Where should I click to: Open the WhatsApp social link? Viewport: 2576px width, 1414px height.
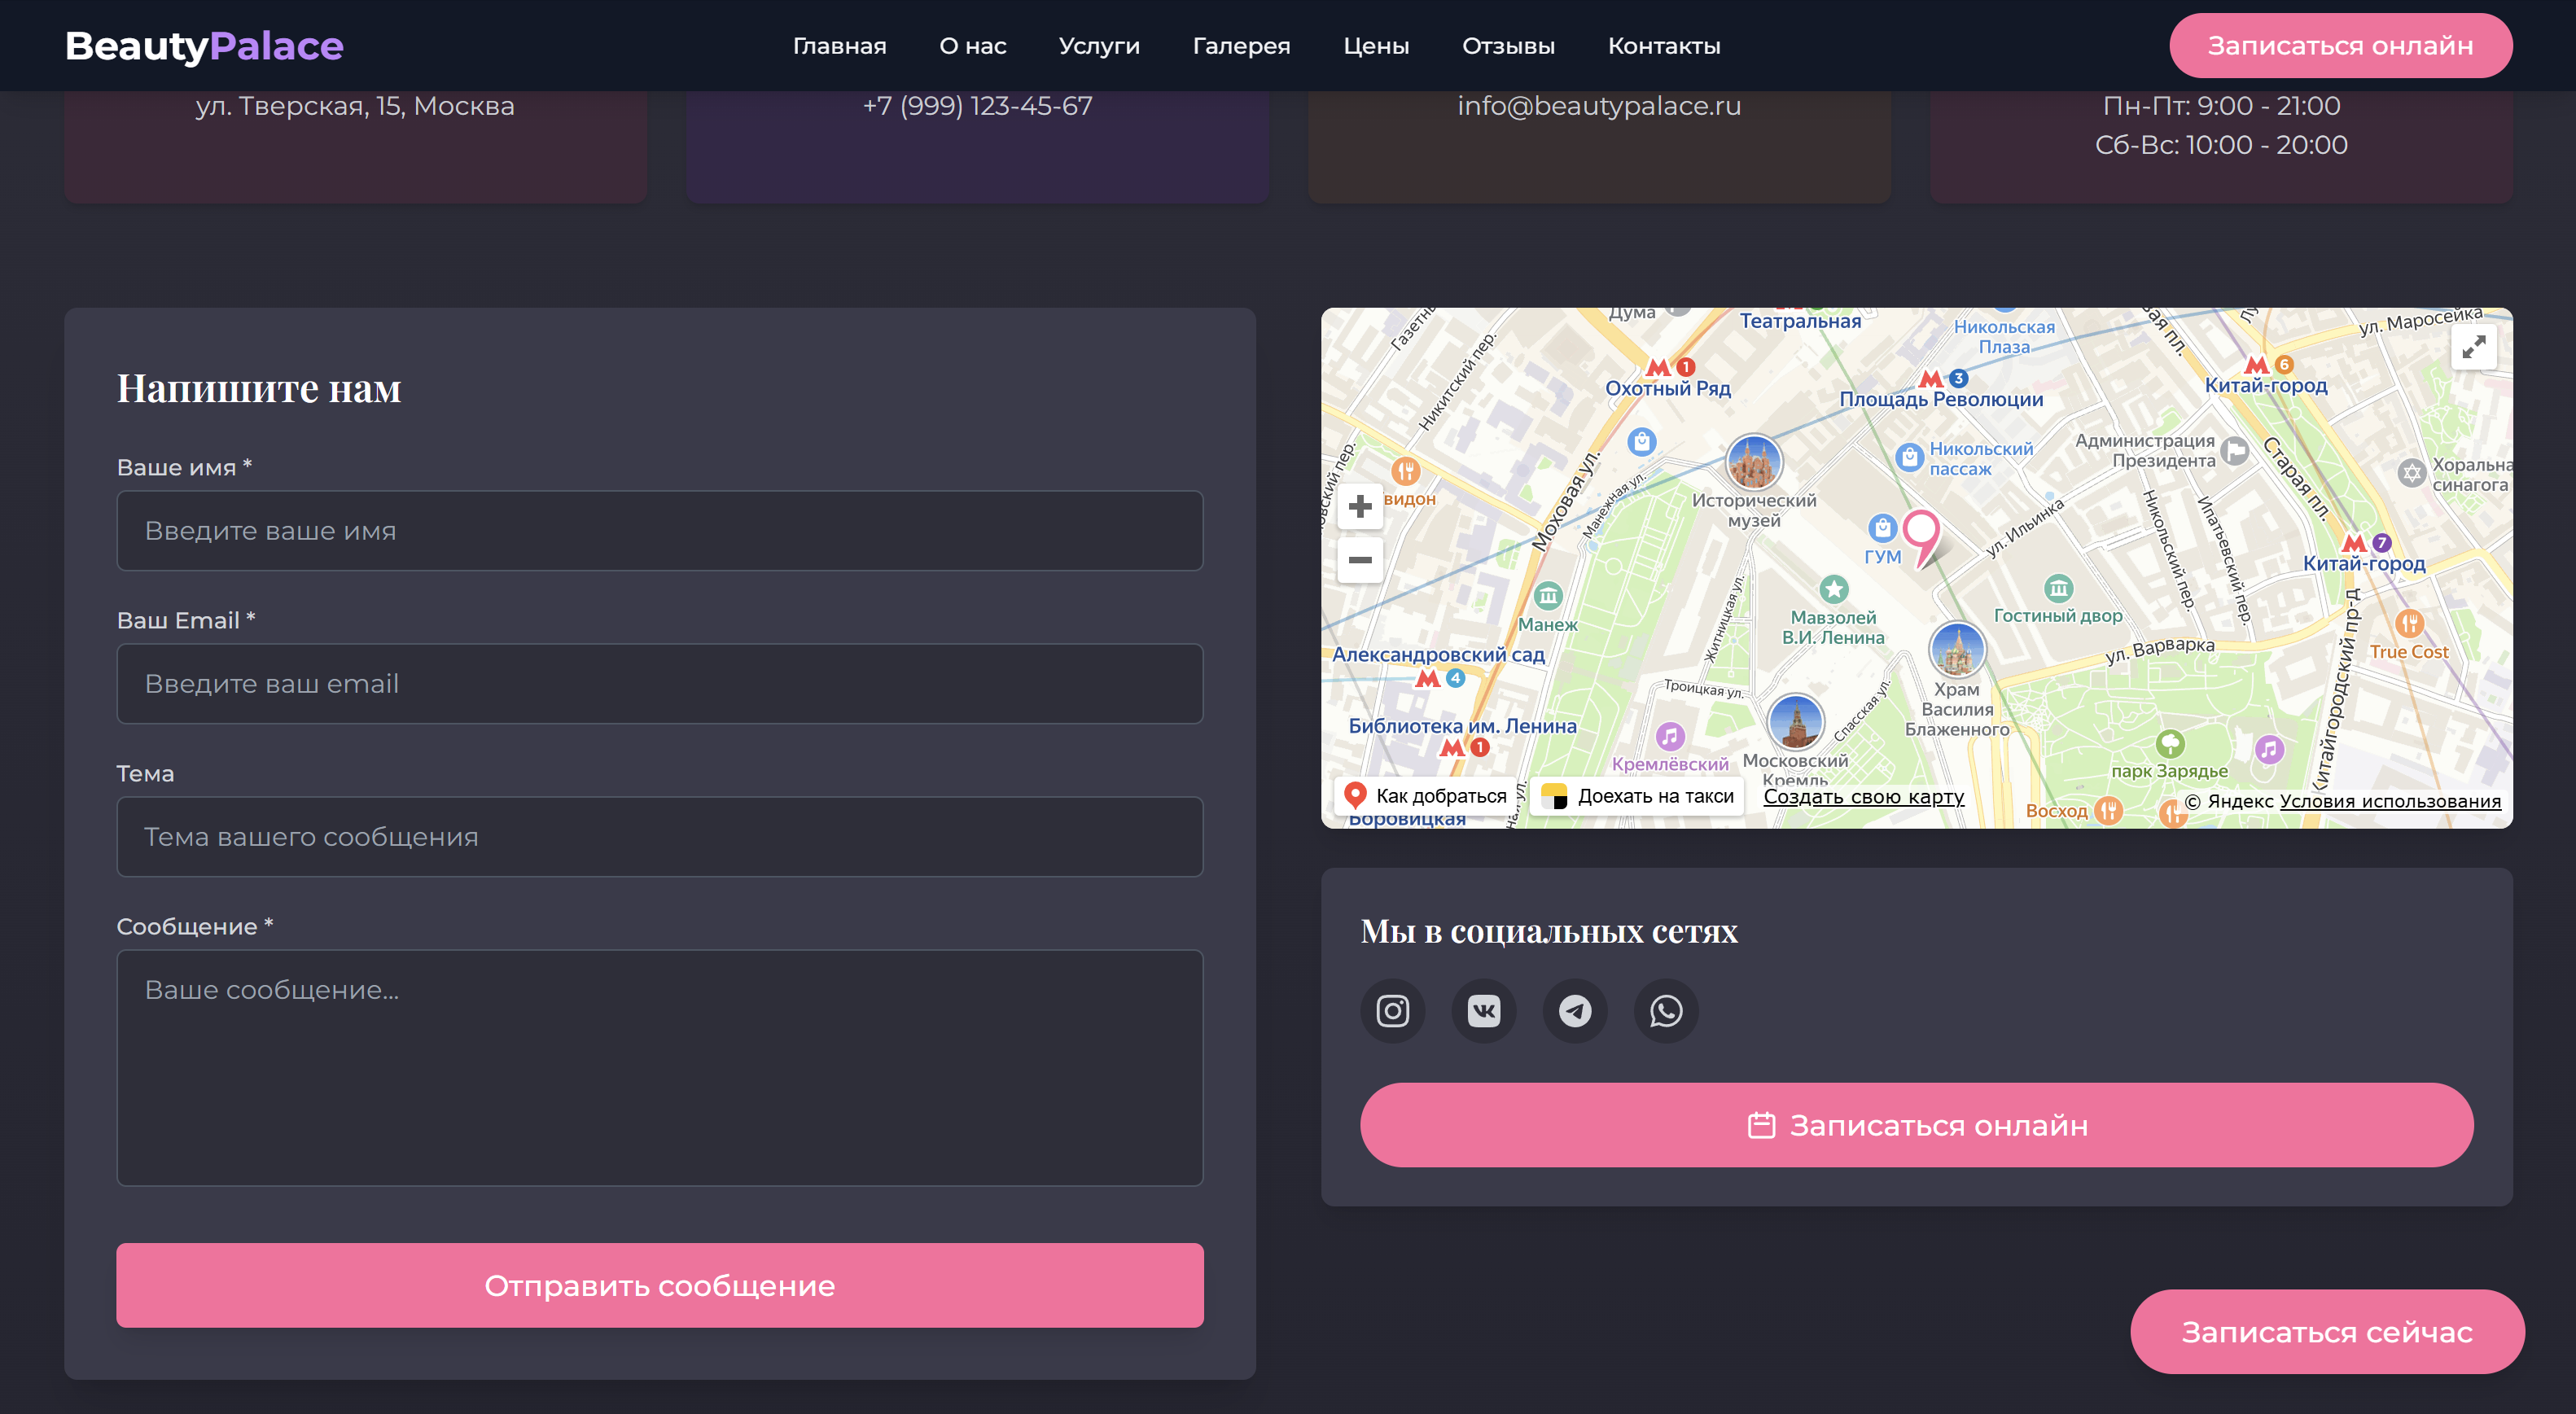tap(1666, 1011)
